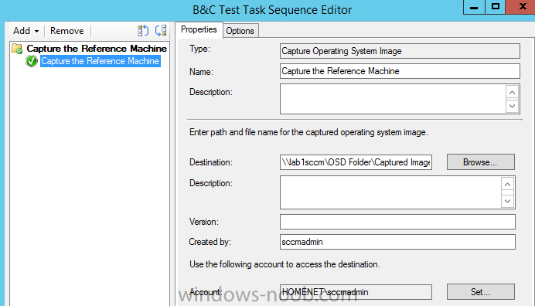This screenshot has width=535, height=306.
Task: Click the green checkmark step icon
Action: pyautogui.click(x=32, y=61)
